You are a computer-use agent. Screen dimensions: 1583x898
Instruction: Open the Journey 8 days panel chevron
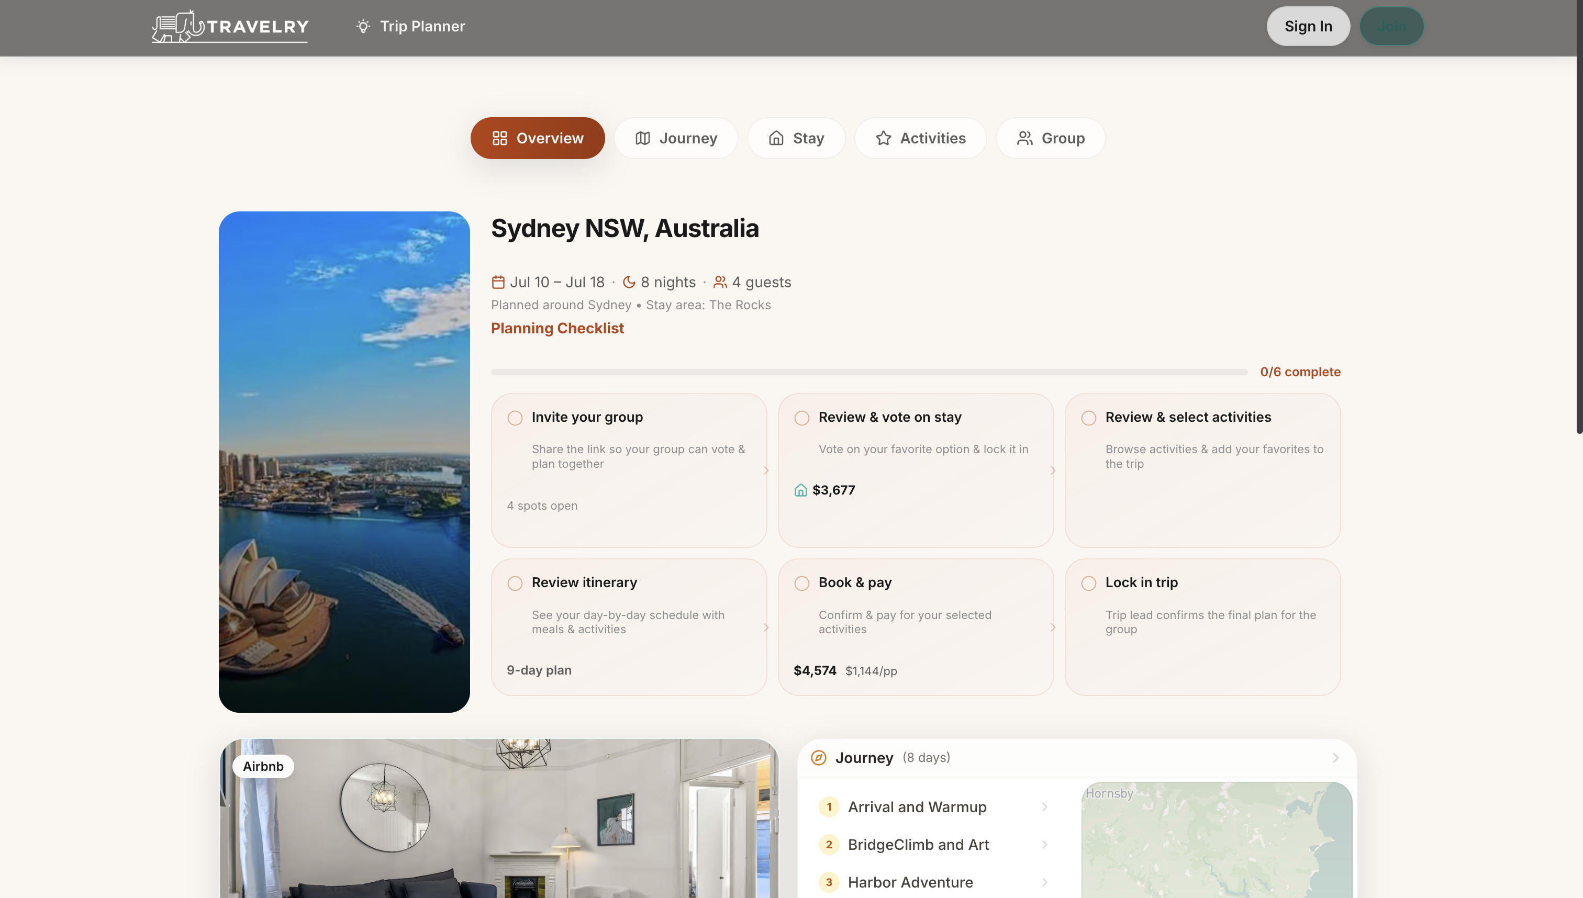click(x=1335, y=758)
